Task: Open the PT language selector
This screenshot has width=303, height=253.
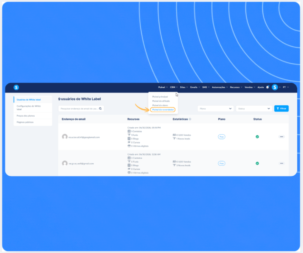Action: click(x=286, y=87)
